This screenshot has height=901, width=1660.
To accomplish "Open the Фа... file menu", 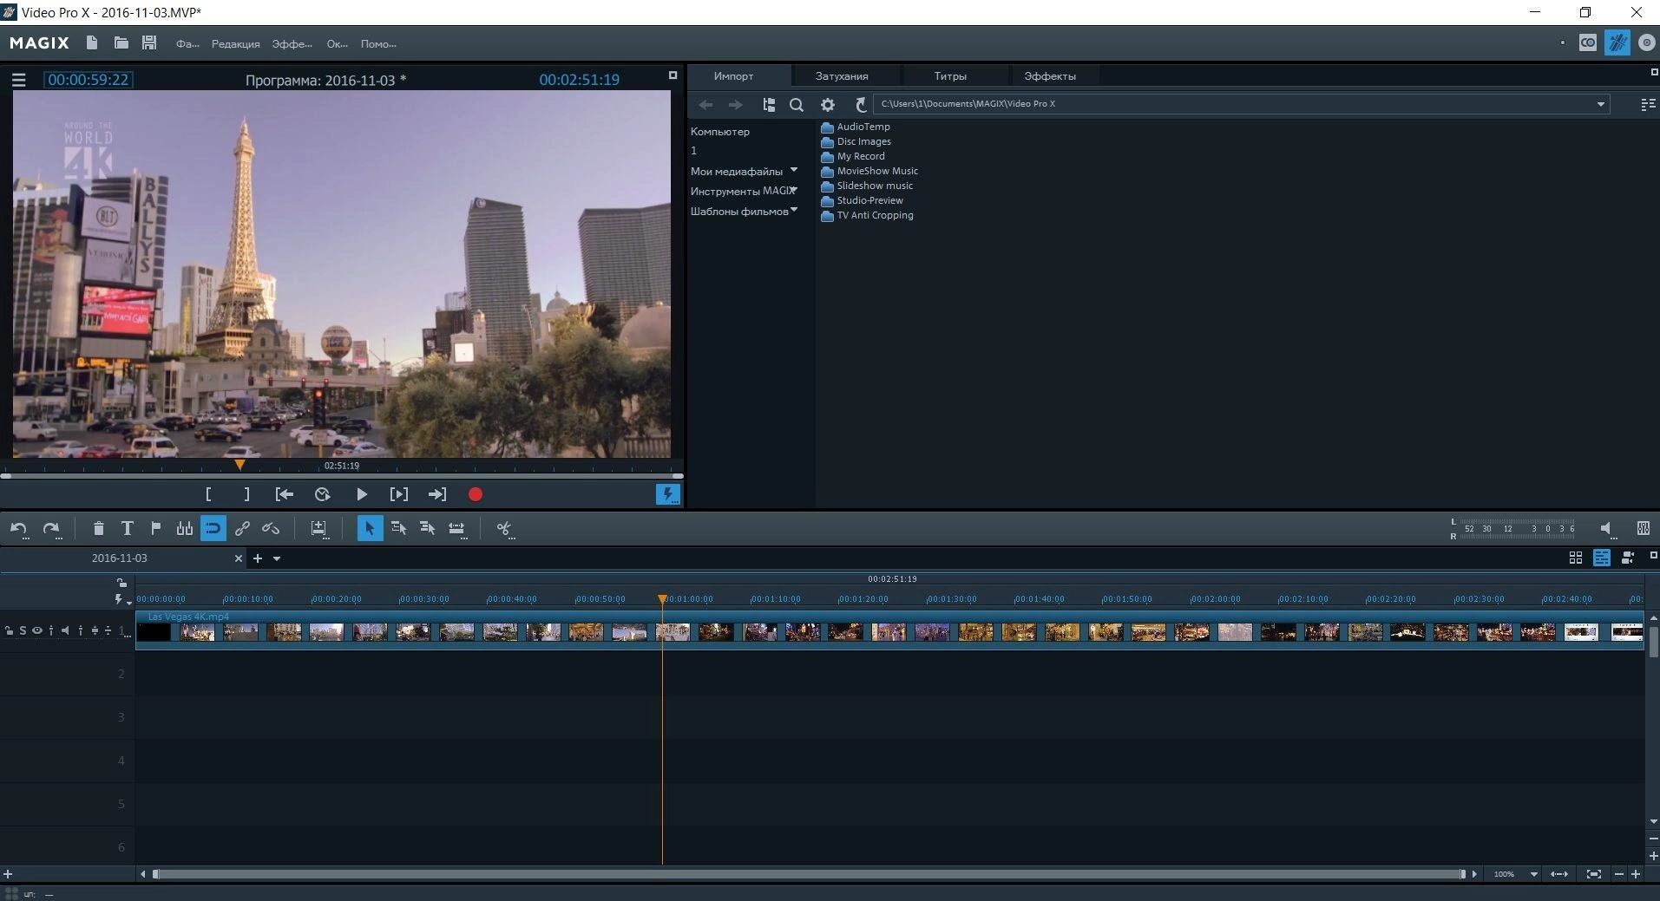I will [187, 43].
